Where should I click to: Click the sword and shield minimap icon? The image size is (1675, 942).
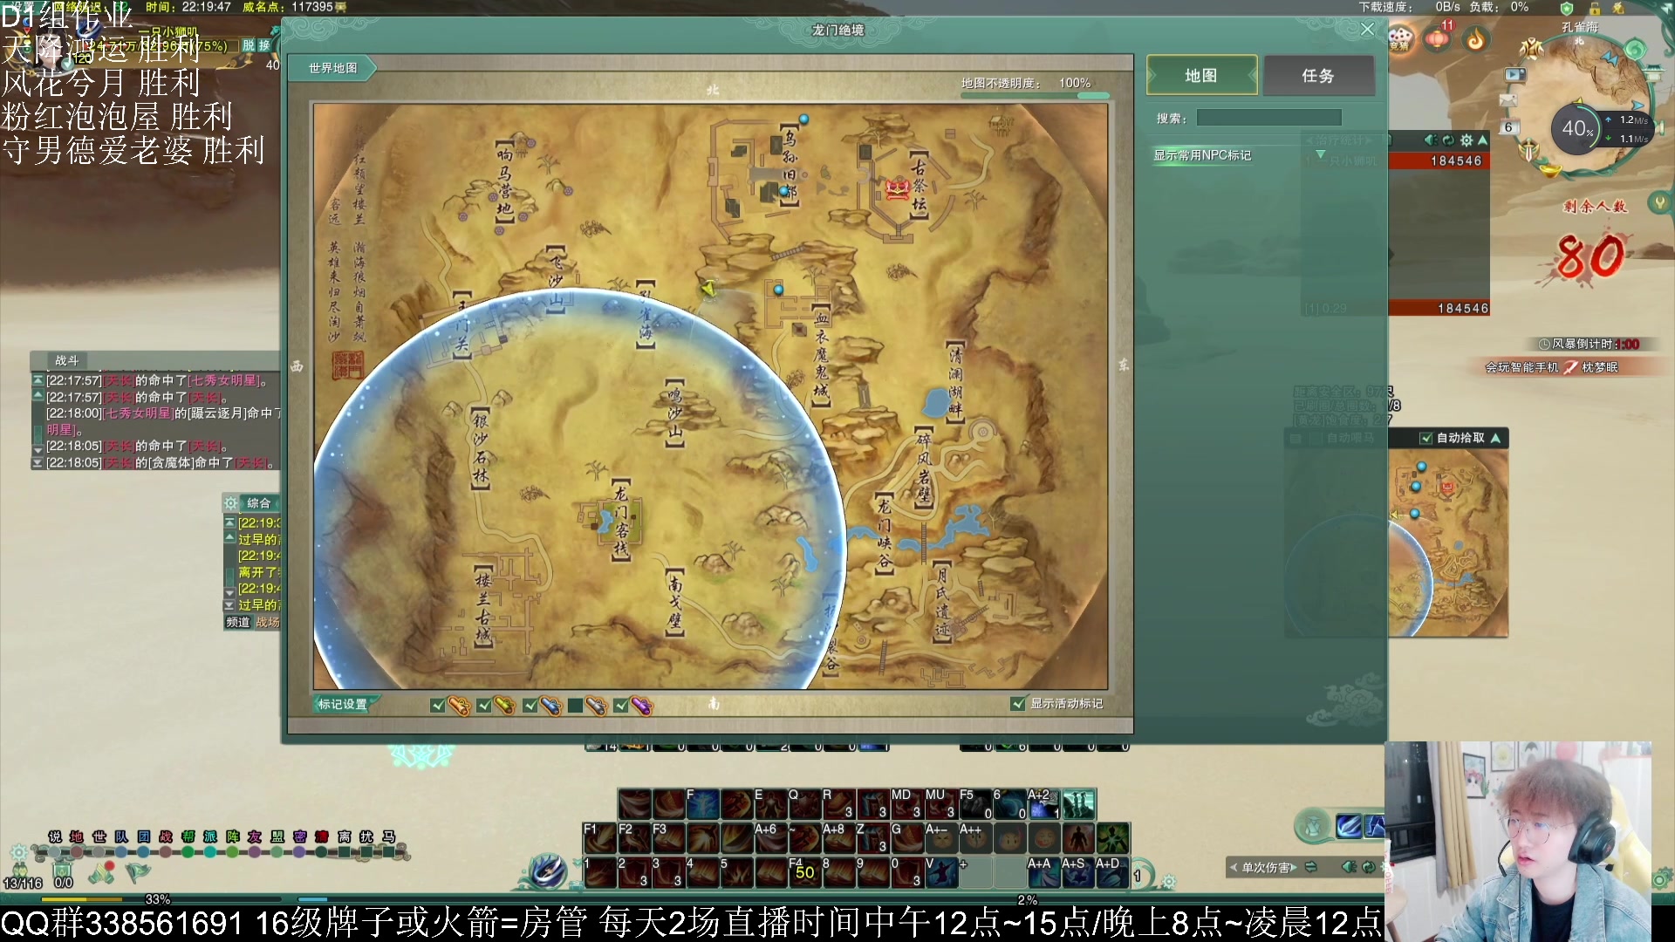point(1528,150)
